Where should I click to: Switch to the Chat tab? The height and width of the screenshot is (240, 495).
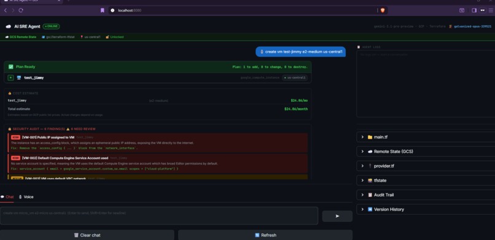tap(7, 197)
